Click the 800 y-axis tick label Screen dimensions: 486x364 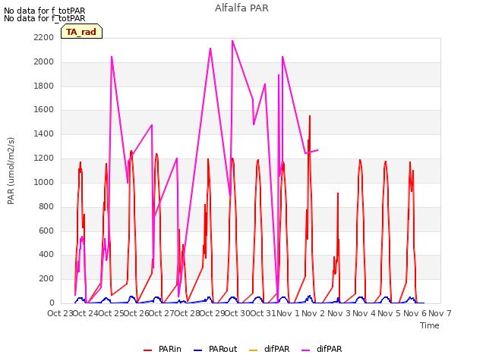(x=46, y=206)
